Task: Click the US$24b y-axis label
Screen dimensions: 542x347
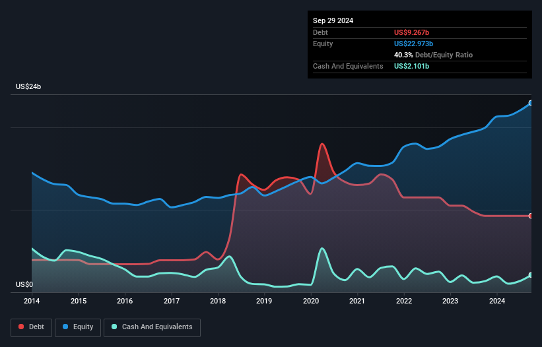Action: click(x=28, y=86)
